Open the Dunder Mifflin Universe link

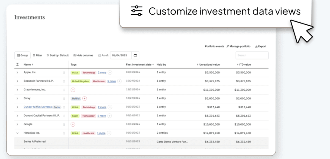coord(37,107)
